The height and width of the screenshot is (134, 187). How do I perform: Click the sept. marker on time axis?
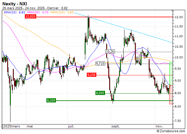115,126
